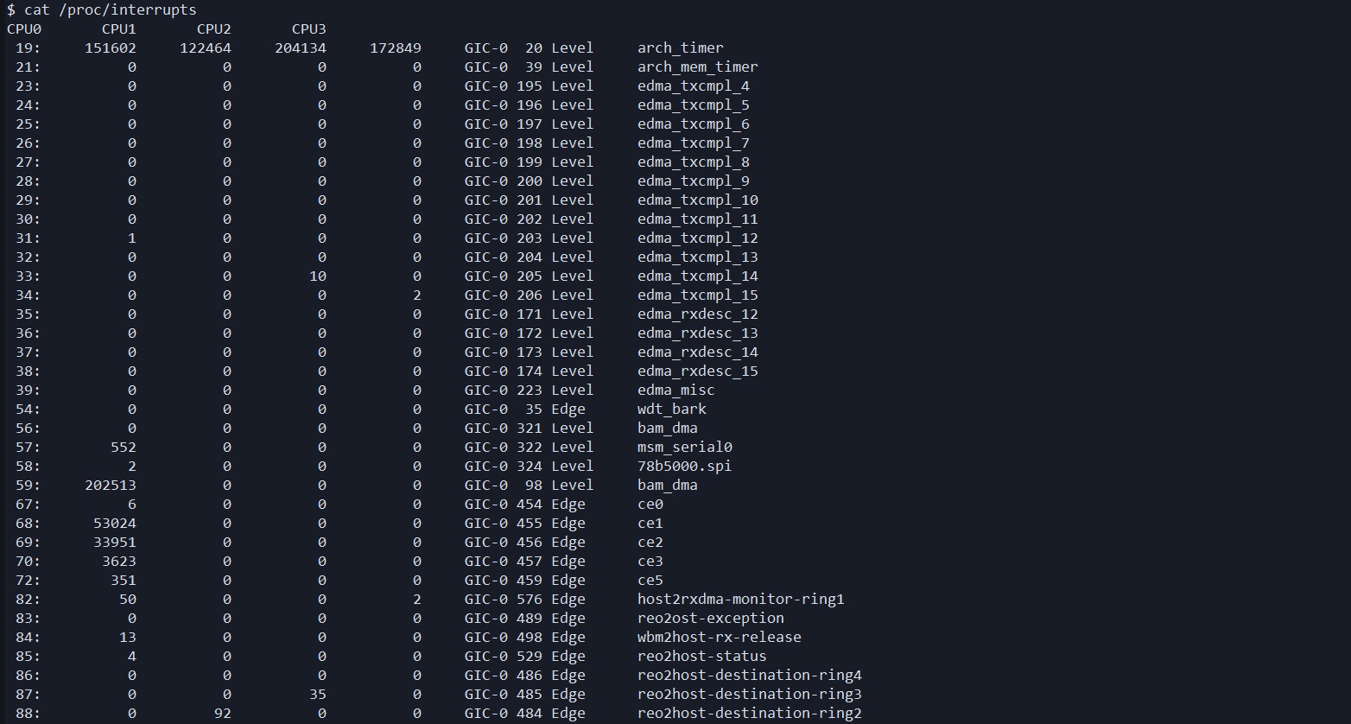The height and width of the screenshot is (724, 1351).
Task: Click the msm_serial0 interrupt name
Action: coord(685,448)
